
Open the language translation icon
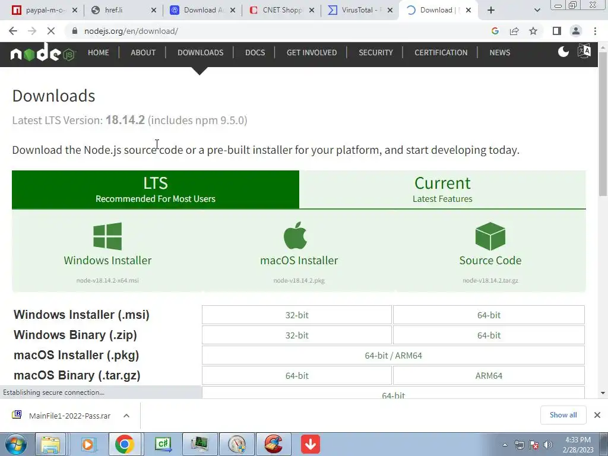(584, 51)
